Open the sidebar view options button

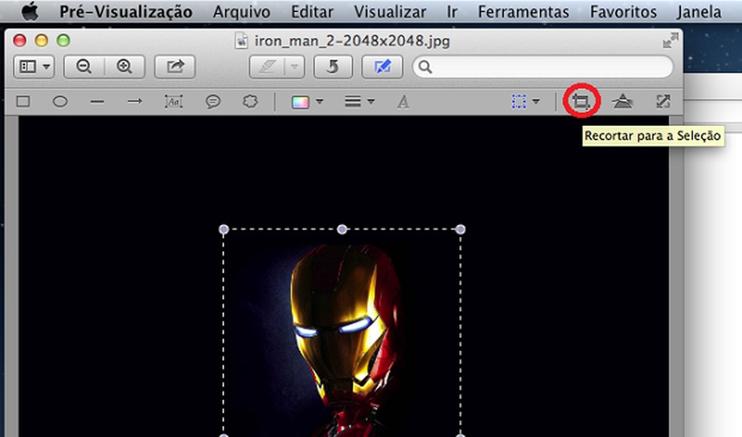point(34,66)
